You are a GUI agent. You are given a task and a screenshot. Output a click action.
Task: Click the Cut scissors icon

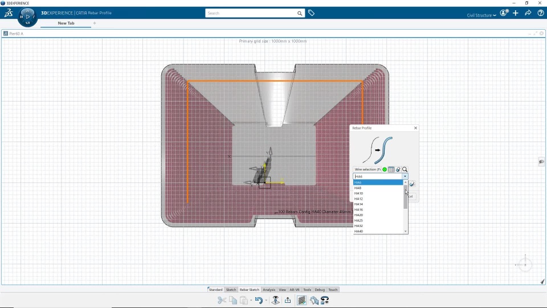coord(222,301)
